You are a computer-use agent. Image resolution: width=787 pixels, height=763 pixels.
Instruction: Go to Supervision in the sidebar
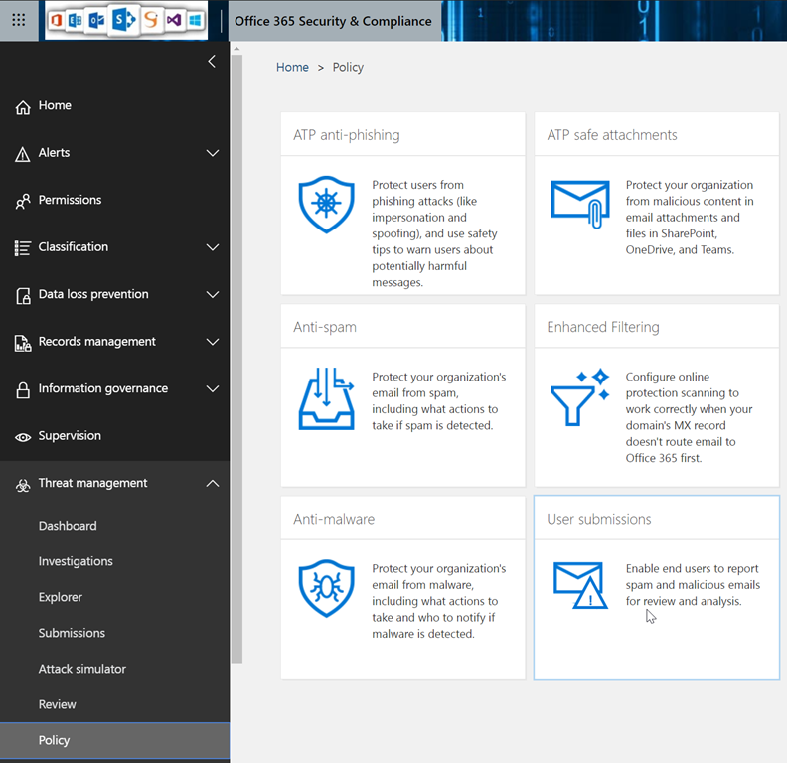coord(70,436)
